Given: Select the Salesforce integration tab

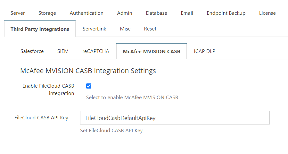Looking at the screenshot, I should [32, 51].
